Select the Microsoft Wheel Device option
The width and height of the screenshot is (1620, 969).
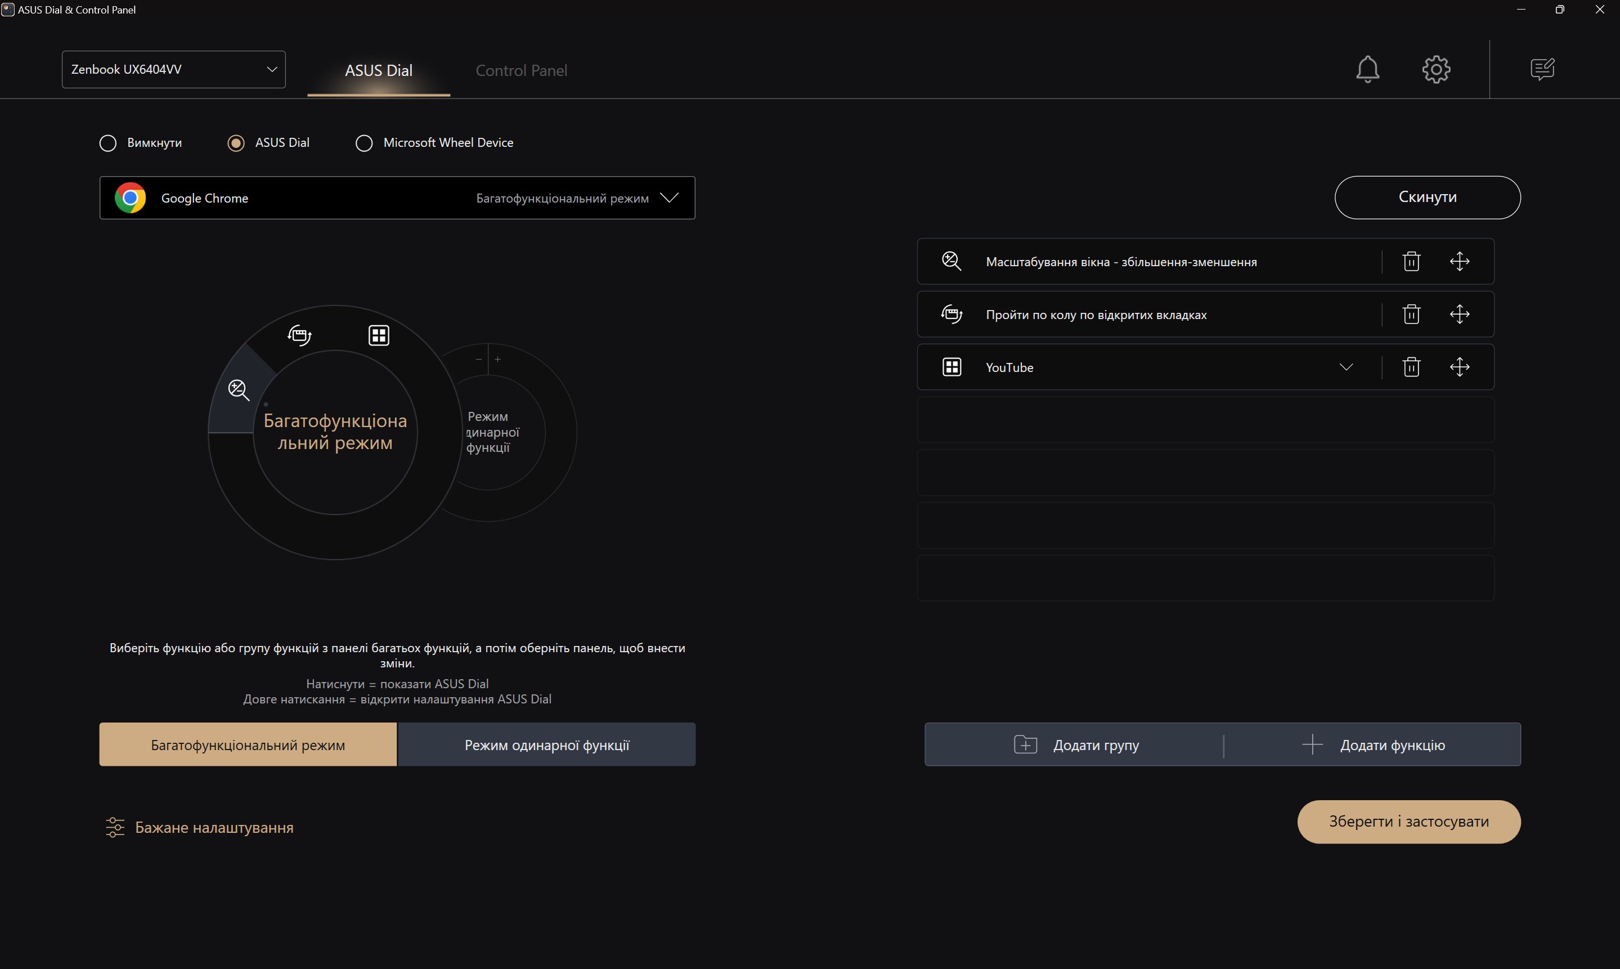tap(365, 143)
